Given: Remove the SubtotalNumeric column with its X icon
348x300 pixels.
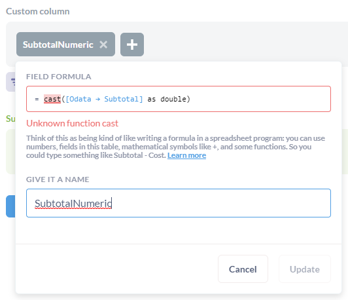Looking at the screenshot, I should point(103,45).
